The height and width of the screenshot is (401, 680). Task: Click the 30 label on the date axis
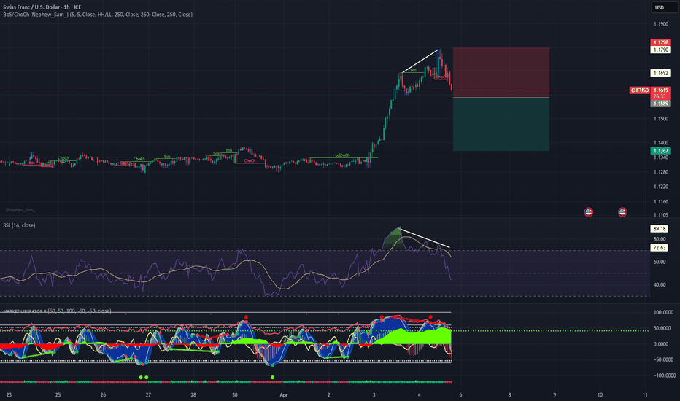(235, 395)
